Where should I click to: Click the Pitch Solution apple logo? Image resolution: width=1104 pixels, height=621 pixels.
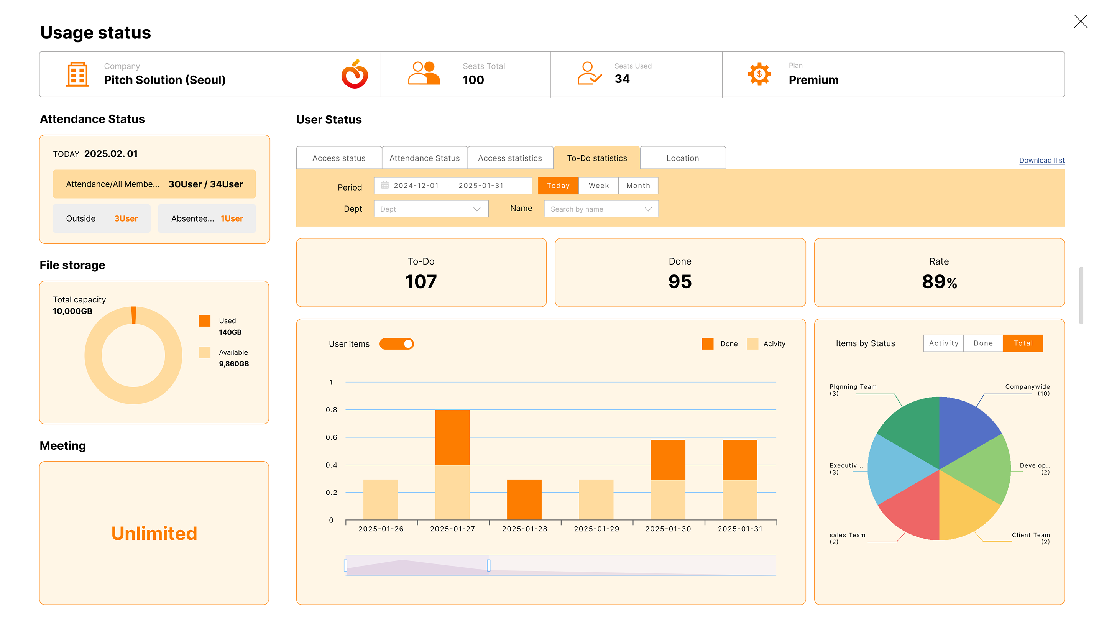[x=355, y=74]
